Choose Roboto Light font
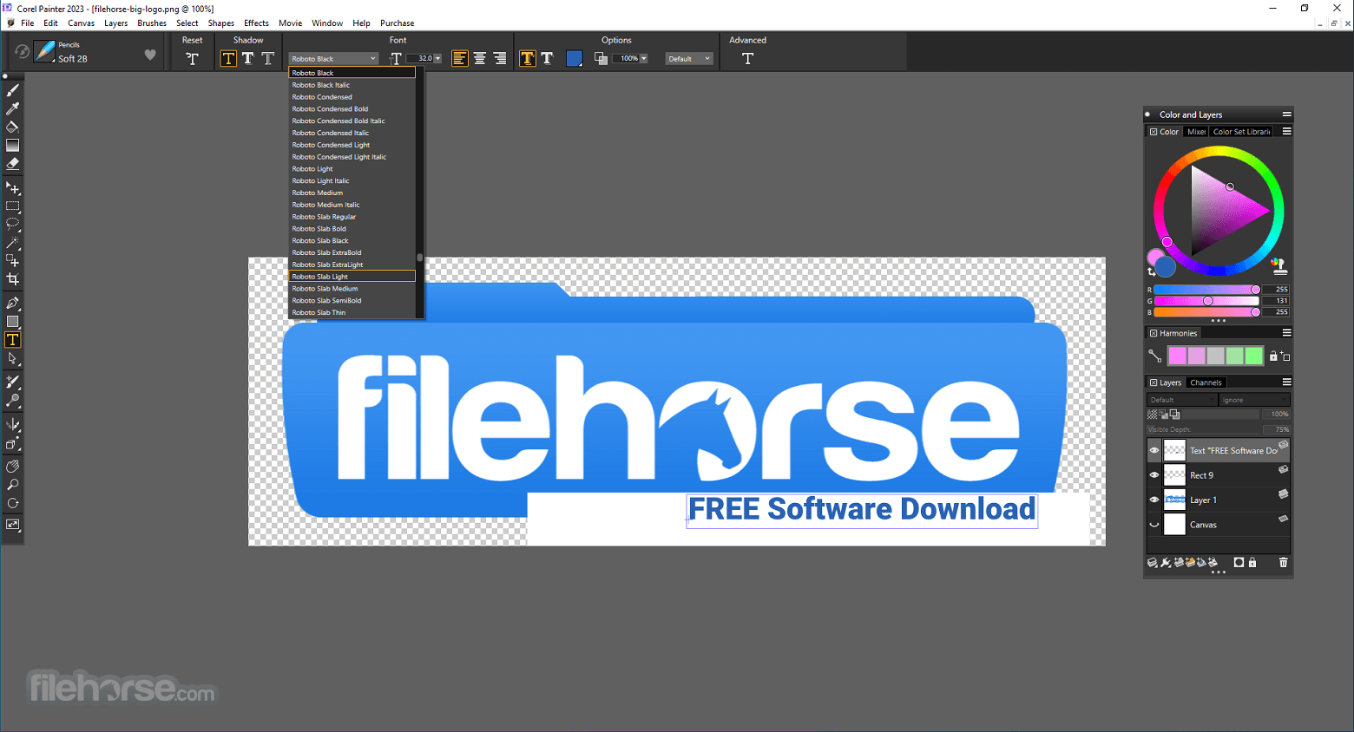The height and width of the screenshot is (732, 1354). pyautogui.click(x=352, y=169)
